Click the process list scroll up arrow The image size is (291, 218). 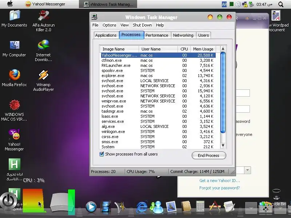[223, 49]
